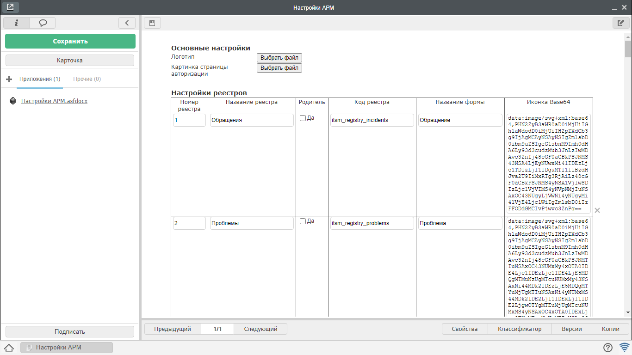This screenshot has height=355, width=632.
Task: Choose file for Картинка страницы авторизации
Action: pos(279,68)
